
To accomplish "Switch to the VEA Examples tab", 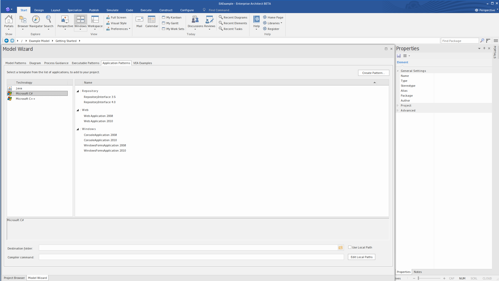I will 142,63.
